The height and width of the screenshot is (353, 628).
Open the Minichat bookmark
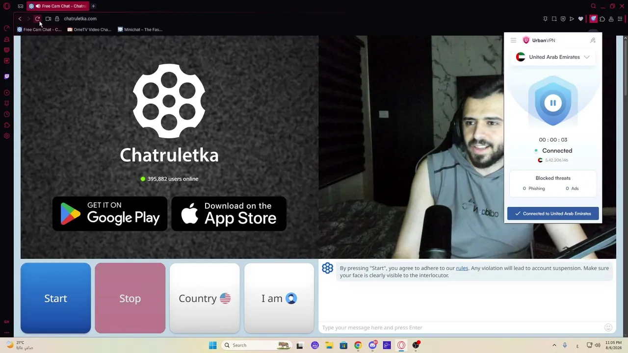140,29
